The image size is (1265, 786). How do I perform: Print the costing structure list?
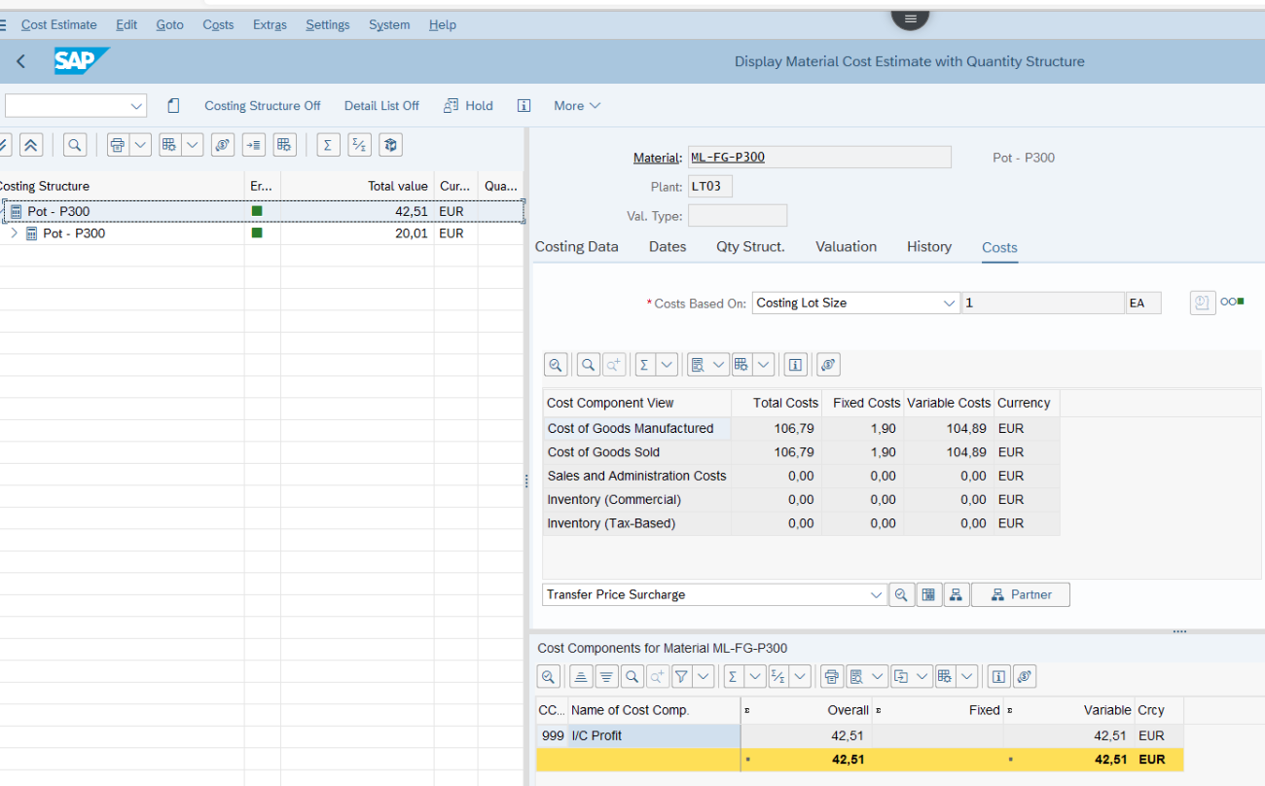pyautogui.click(x=118, y=145)
